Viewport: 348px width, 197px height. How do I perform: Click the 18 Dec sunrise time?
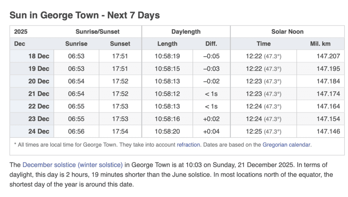pos(76,56)
